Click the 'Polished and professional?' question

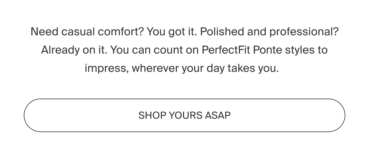point(269,32)
